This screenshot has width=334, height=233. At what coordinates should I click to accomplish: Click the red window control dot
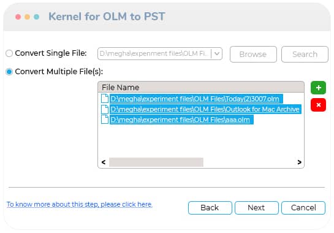[18, 17]
